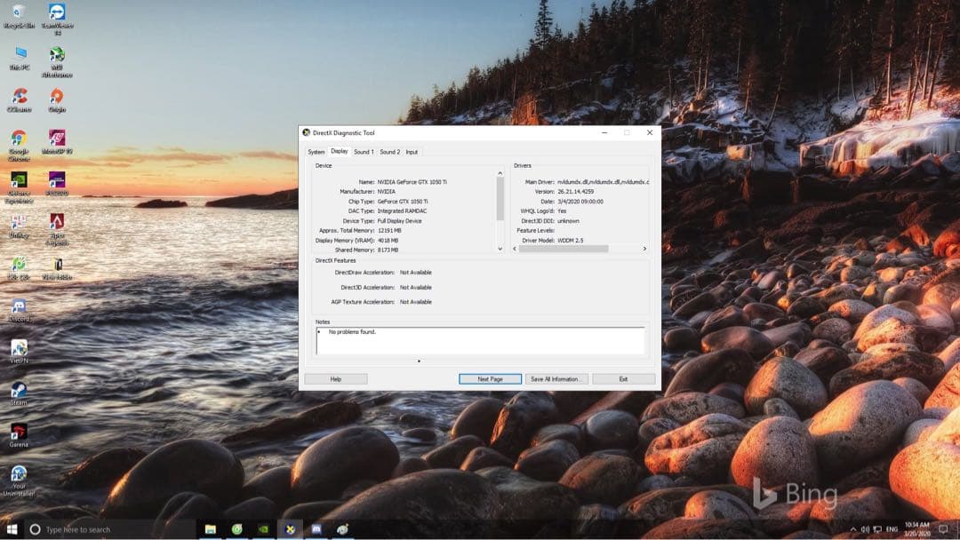
Task: Open the Google Chrome desktop shortcut
Action: click(x=19, y=139)
